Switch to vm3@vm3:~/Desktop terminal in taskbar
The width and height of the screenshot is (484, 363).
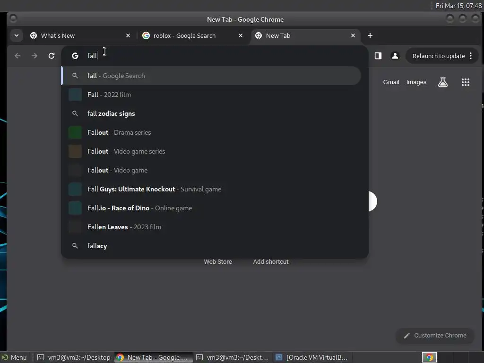tap(73, 357)
